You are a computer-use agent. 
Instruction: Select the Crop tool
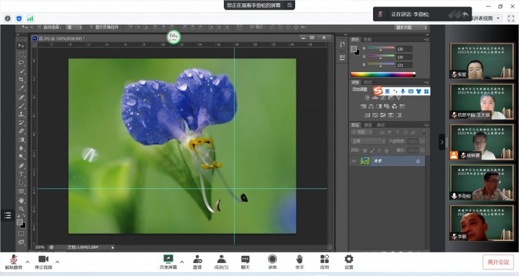[21, 79]
